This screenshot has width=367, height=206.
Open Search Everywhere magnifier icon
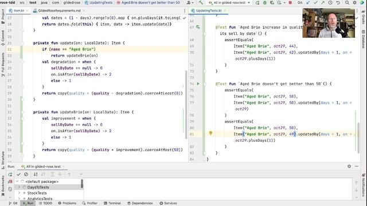[x=347, y=2]
